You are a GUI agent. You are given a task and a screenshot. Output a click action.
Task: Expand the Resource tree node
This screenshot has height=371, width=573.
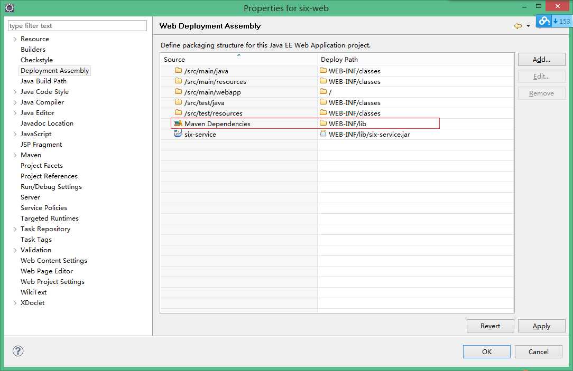(x=15, y=39)
